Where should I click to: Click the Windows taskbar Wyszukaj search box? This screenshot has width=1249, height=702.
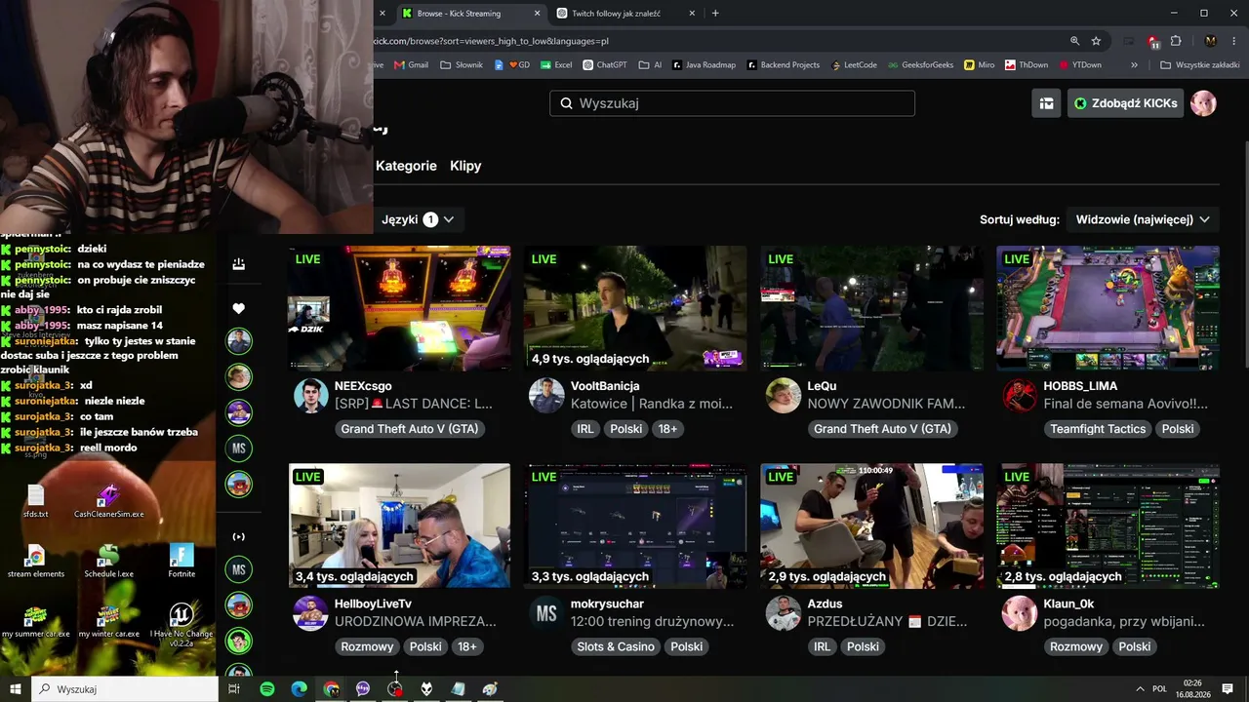point(125,689)
